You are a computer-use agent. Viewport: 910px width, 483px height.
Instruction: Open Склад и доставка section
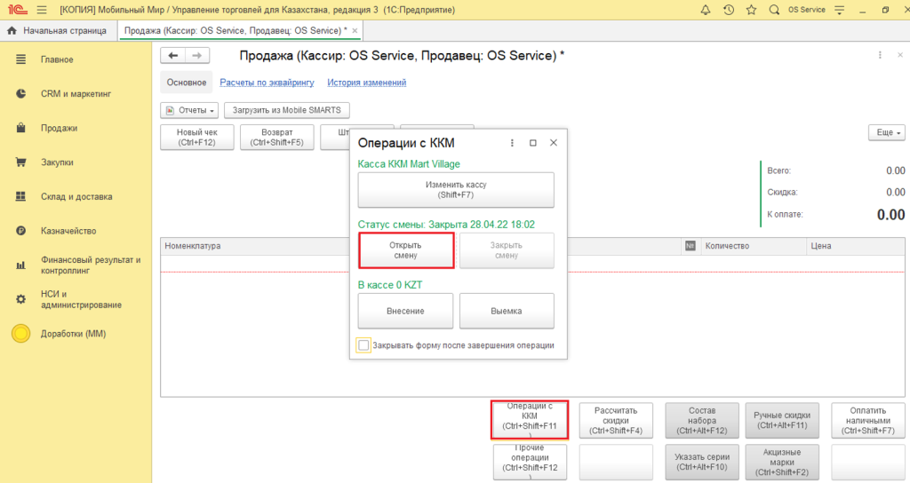76,196
